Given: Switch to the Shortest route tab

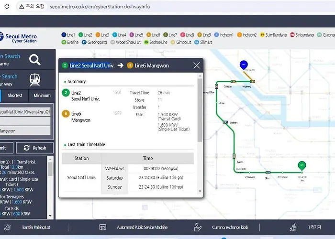Looking at the screenshot, I should [x=15, y=96].
